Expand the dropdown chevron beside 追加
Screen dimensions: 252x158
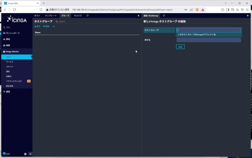(x=54, y=27)
